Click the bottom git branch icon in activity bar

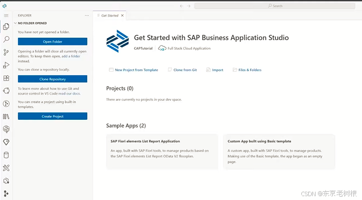tap(6, 194)
